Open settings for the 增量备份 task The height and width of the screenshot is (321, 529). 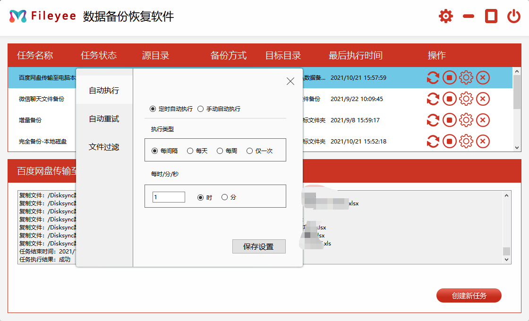(466, 120)
